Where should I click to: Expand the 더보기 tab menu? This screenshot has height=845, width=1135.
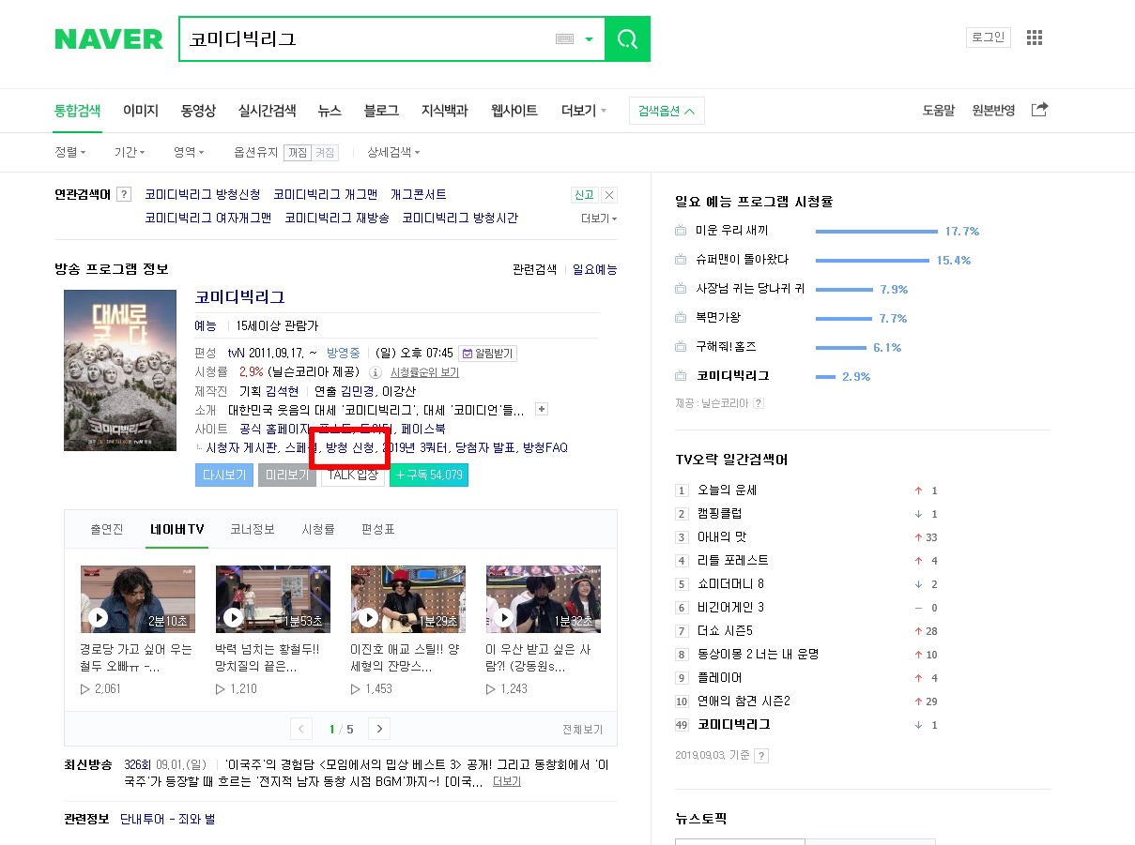pos(584,111)
